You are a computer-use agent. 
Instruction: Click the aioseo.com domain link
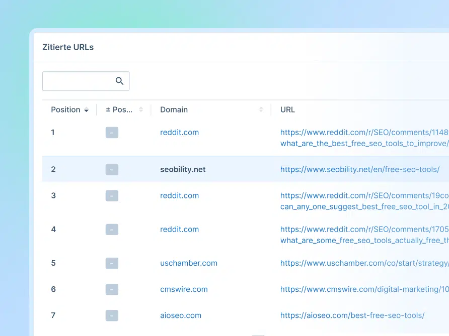(181, 315)
